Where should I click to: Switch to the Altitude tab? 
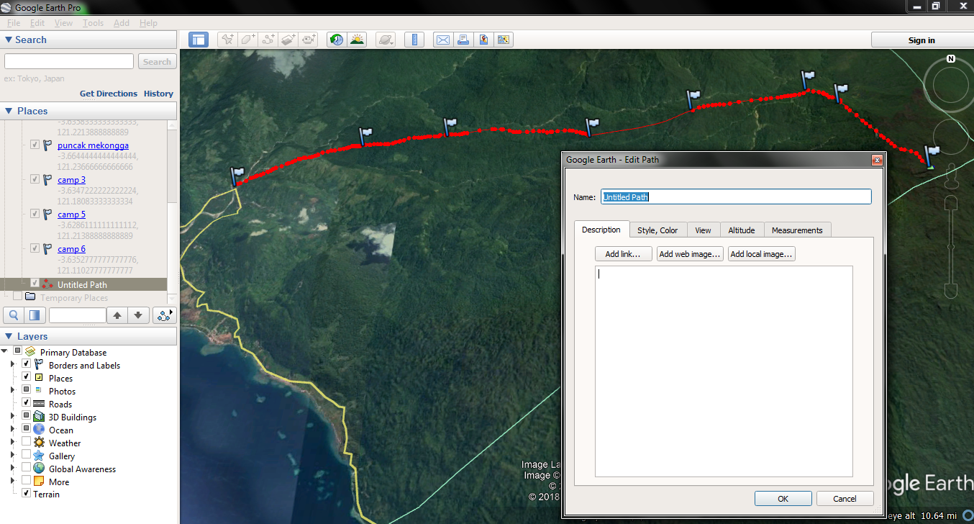(x=742, y=230)
